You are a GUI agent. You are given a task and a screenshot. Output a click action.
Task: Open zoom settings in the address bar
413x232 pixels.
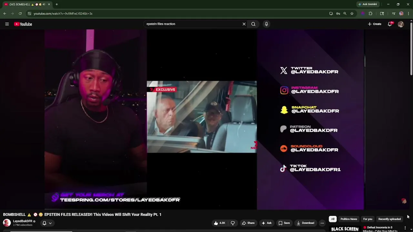click(345, 14)
